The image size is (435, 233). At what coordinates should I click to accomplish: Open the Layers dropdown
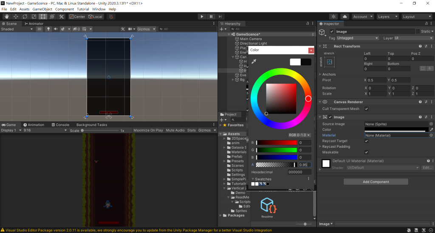coord(387,17)
